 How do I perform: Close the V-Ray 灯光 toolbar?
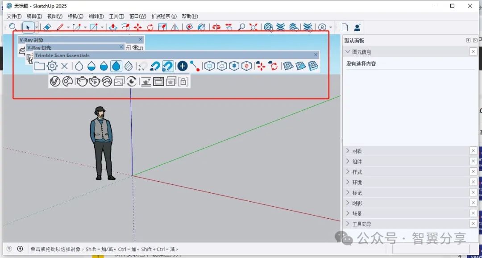[121, 47]
